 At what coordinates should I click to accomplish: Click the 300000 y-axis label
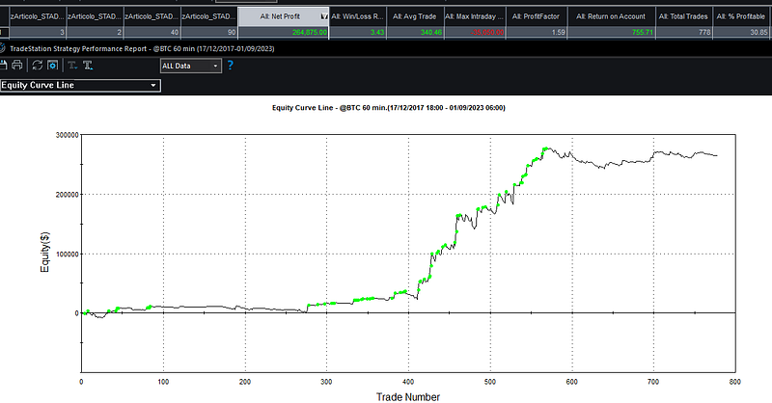67,135
